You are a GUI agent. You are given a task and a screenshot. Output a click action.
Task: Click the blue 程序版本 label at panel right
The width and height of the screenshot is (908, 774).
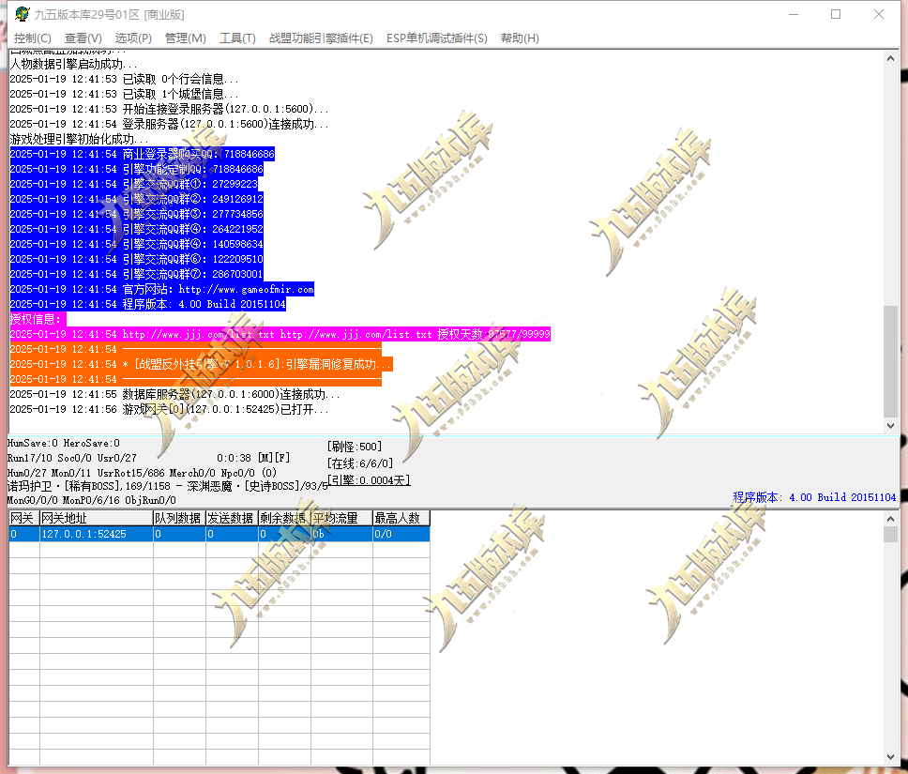(814, 497)
